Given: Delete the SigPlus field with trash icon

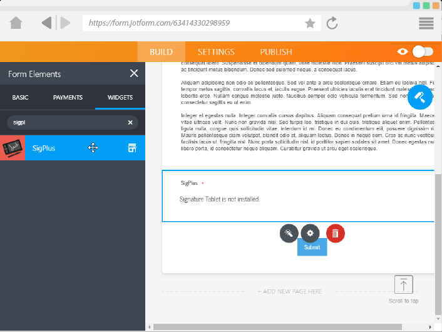Looking at the screenshot, I should point(336,234).
